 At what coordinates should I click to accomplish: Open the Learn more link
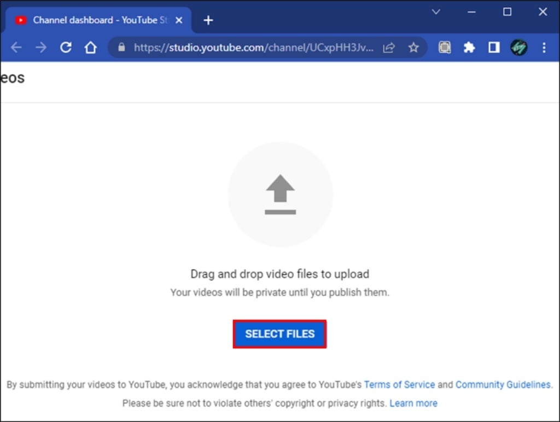pos(413,403)
